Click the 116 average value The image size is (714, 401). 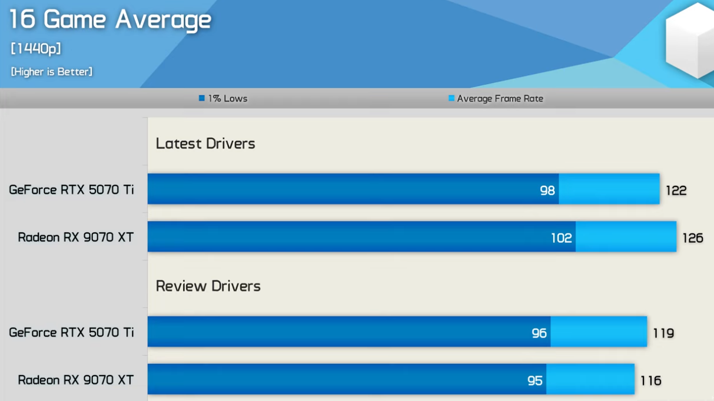pos(651,380)
